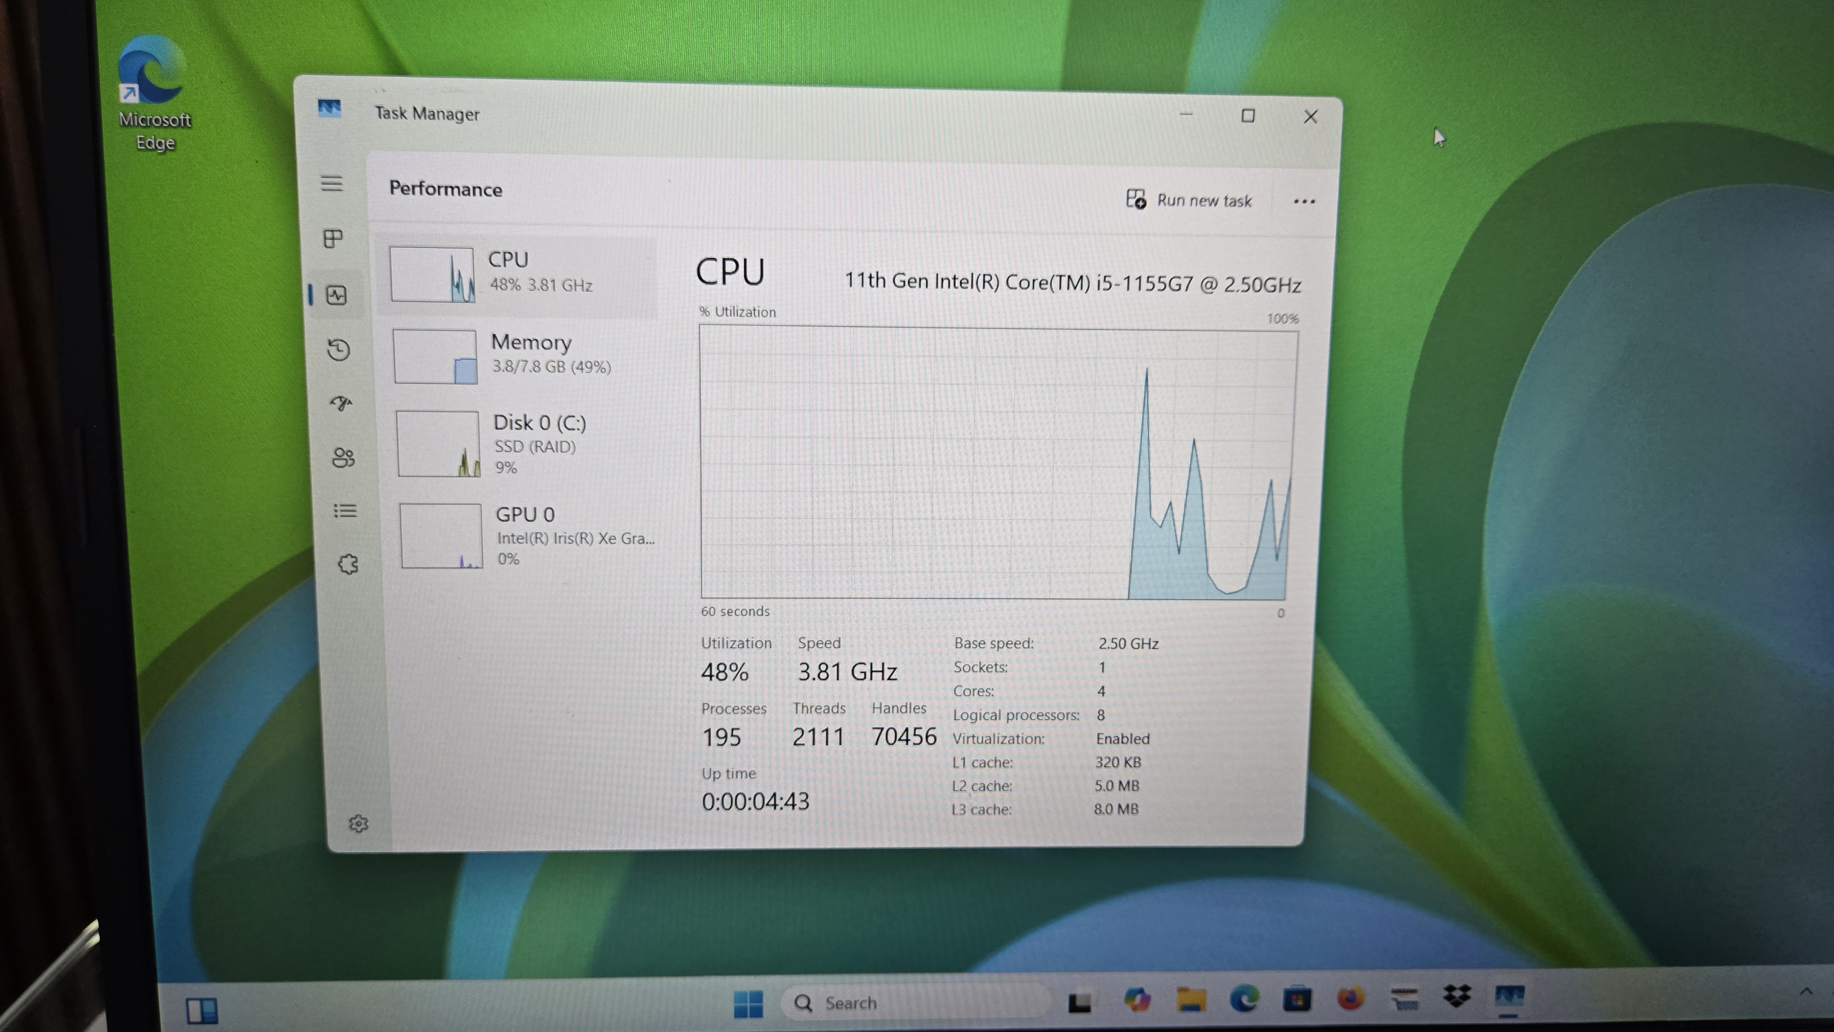
Task: Click the Task Manager taskbar icon
Action: [1509, 996]
